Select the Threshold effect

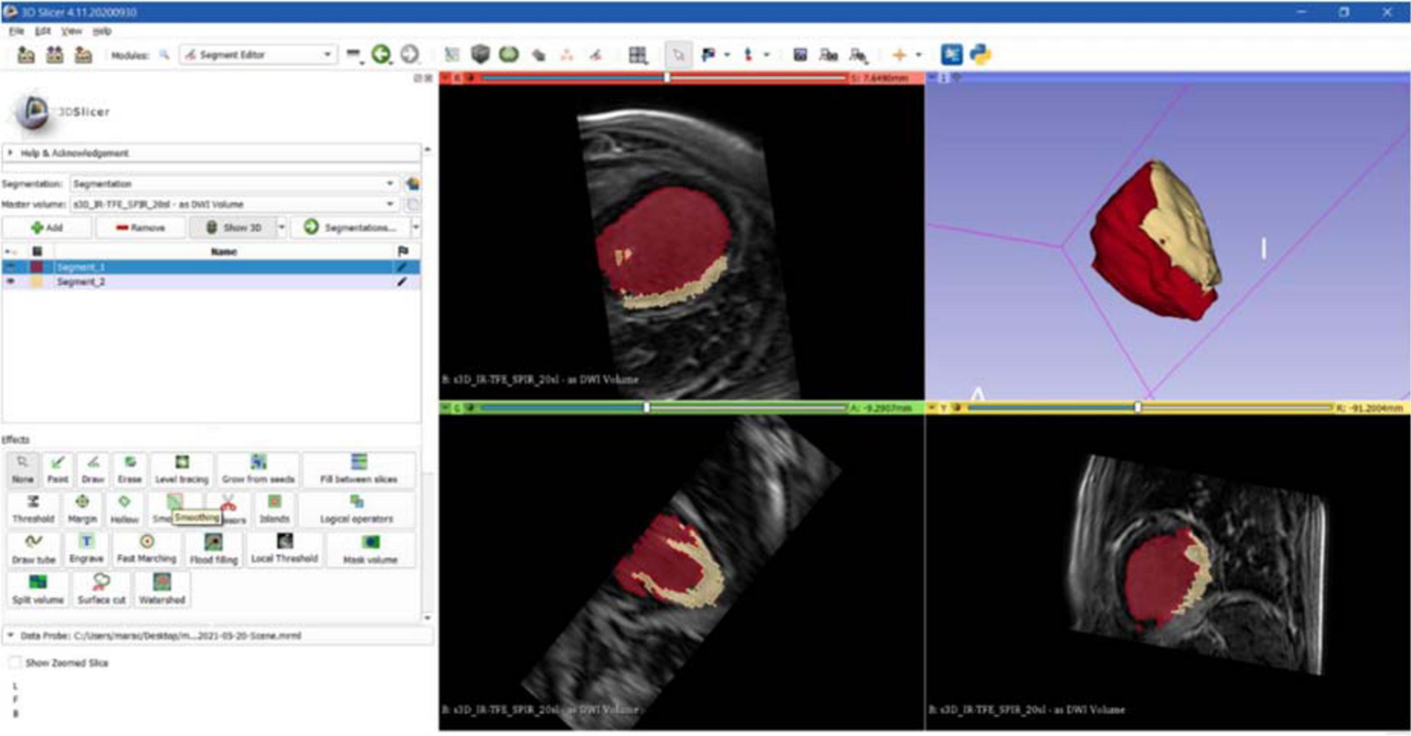[33, 509]
